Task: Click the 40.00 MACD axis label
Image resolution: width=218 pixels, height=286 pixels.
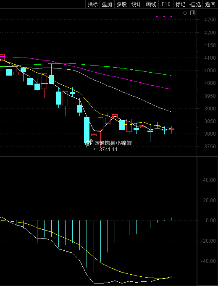Action: 210,180
